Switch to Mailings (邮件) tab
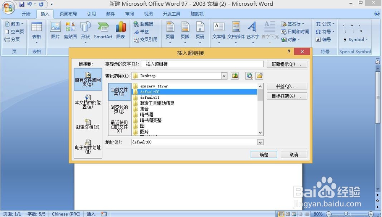The height and width of the screenshot is (217, 382). [x=110, y=14]
